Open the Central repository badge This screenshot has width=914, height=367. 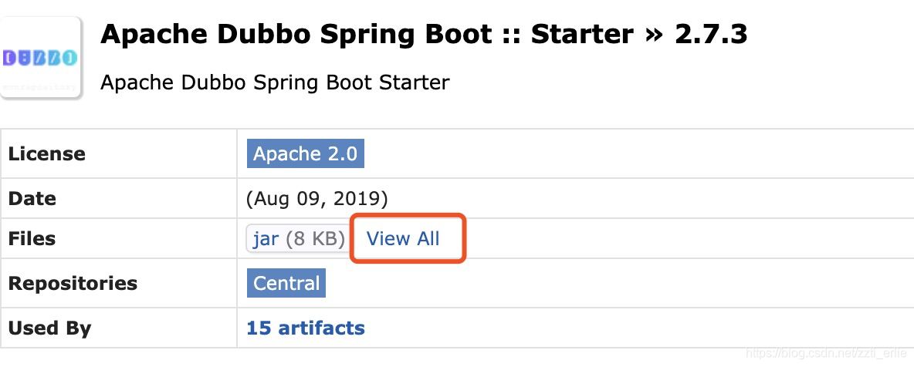[286, 283]
